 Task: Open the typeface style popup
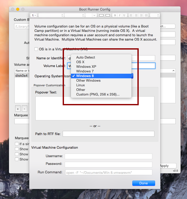pyautogui.click(x=74, y=15)
